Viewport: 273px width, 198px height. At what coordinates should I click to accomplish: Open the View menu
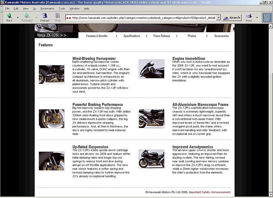click(25, 8)
